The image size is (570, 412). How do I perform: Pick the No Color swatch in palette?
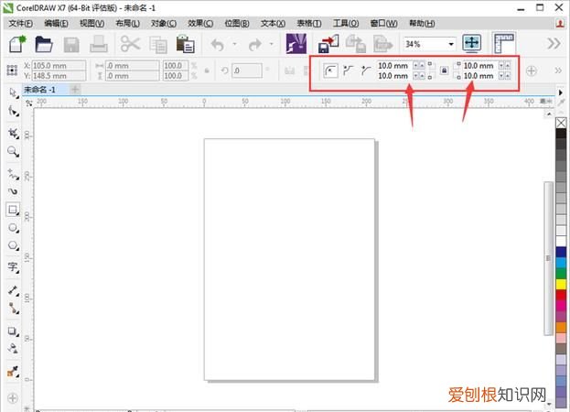(x=561, y=123)
